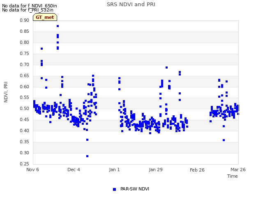Click the blue PAR-SW NDVI legend marker
This screenshot has height=197, width=263.
pos(114,189)
